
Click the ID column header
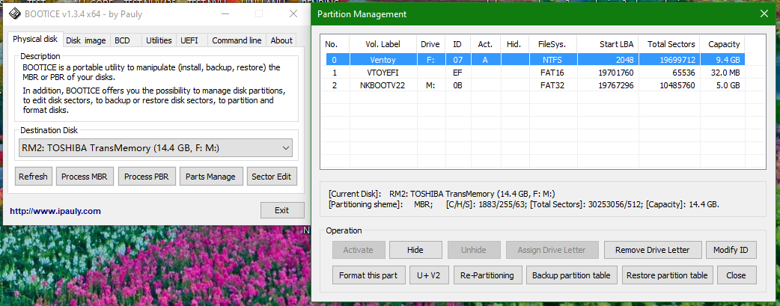[x=457, y=44]
